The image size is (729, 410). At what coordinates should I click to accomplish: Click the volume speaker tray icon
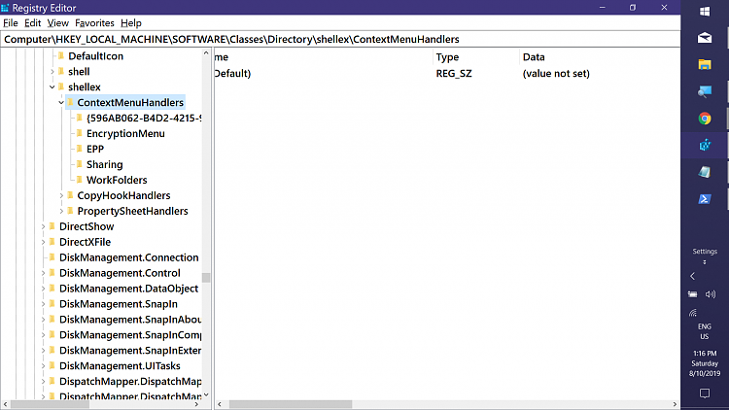(711, 294)
